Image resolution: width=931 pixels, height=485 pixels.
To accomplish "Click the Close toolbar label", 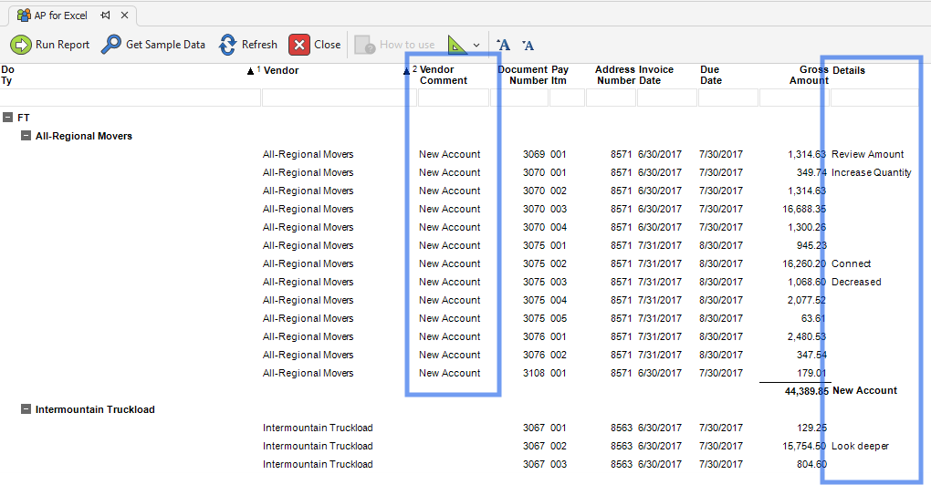I will [x=327, y=45].
